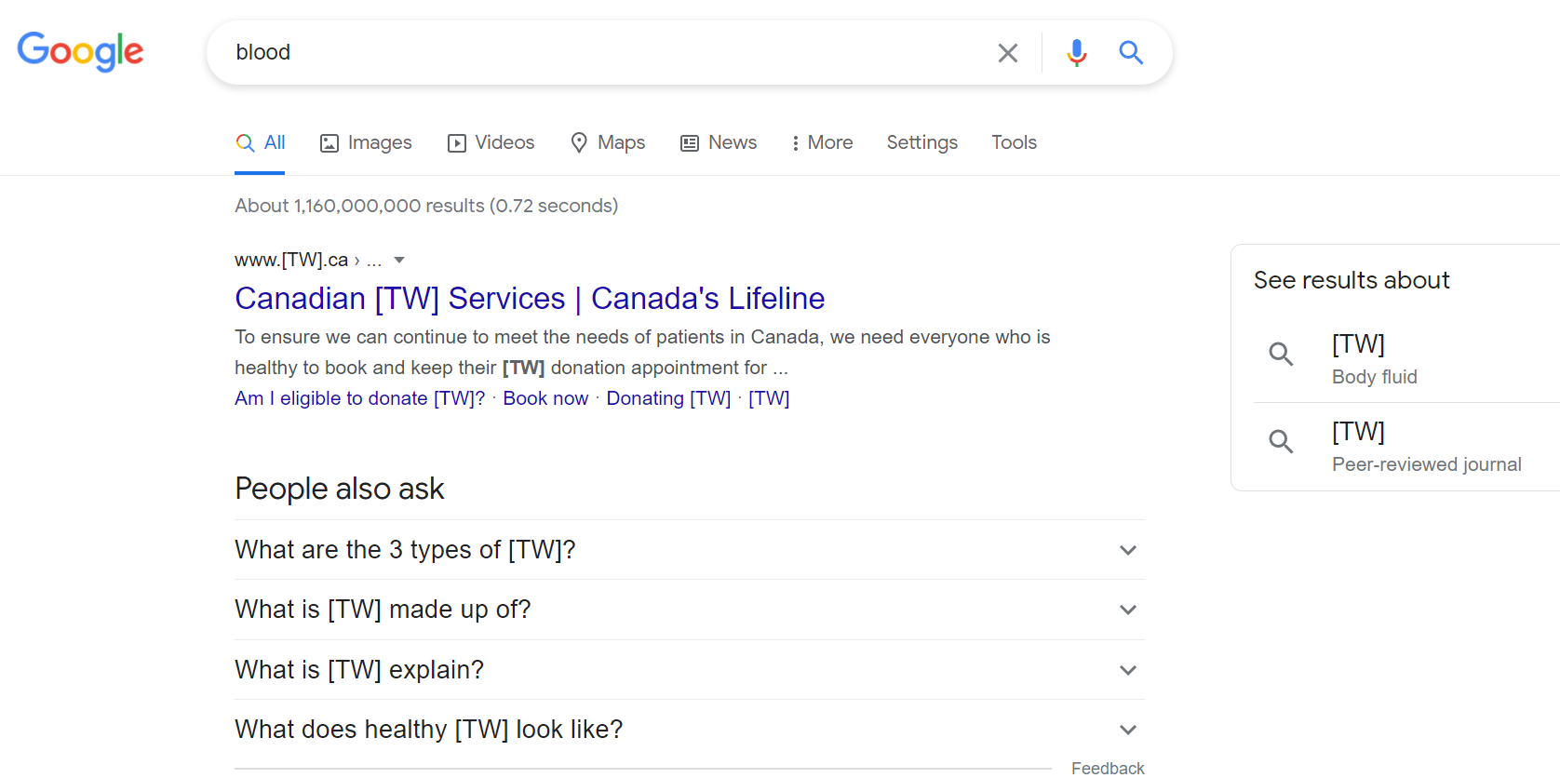This screenshot has height=778, width=1560.
Task: Click the Google logo
Action: click(80, 51)
